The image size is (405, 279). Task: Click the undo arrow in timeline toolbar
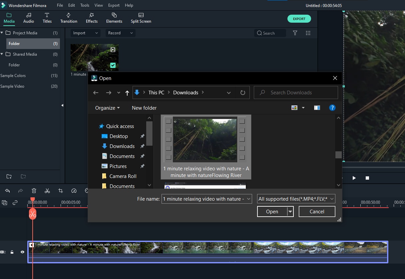(7, 191)
